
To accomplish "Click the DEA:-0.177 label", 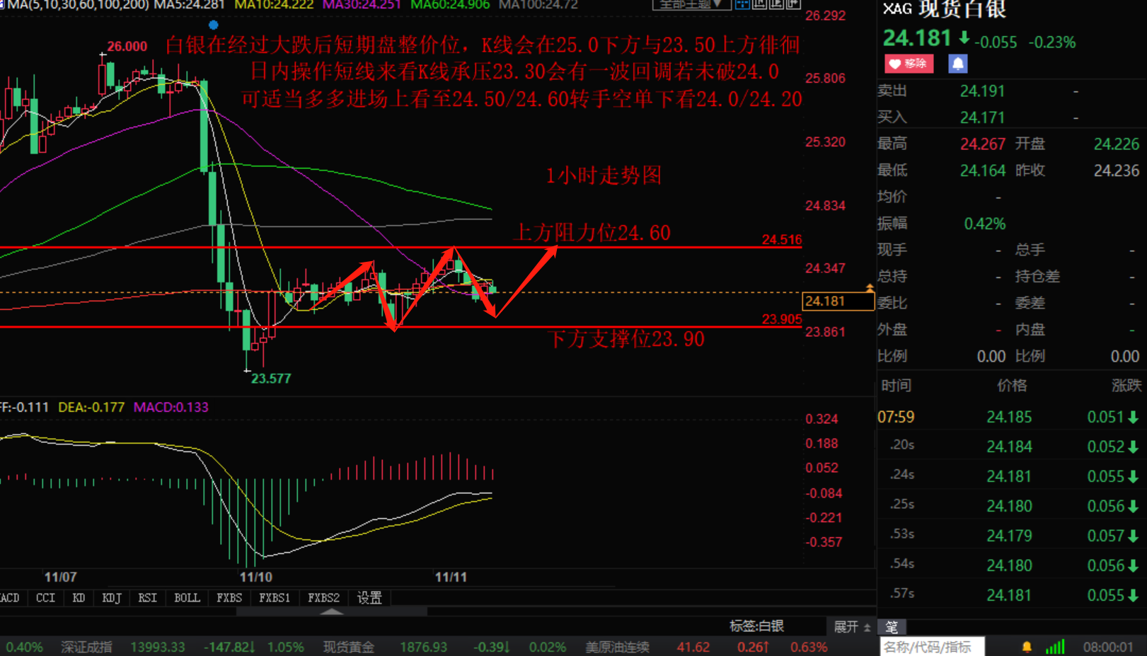I will click(x=91, y=408).
